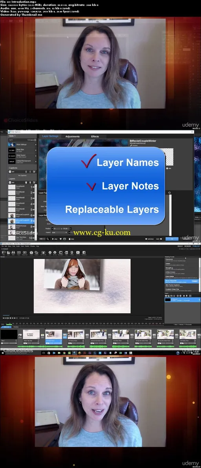Toggle visibility of layer 4 SnowflakeB

tap(34, 204)
